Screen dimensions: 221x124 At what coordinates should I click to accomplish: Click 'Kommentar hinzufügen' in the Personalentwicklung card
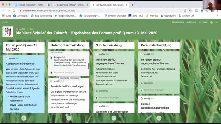click(x=154, y=90)
